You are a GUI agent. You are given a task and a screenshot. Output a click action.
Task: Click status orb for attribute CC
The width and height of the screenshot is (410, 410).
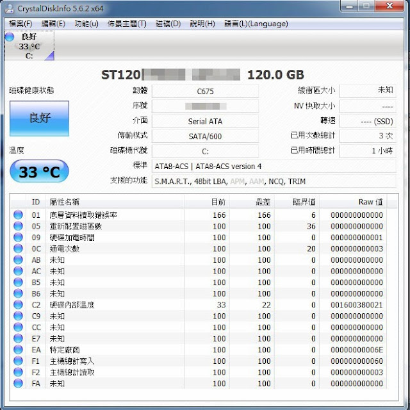(x=18, y=327)
